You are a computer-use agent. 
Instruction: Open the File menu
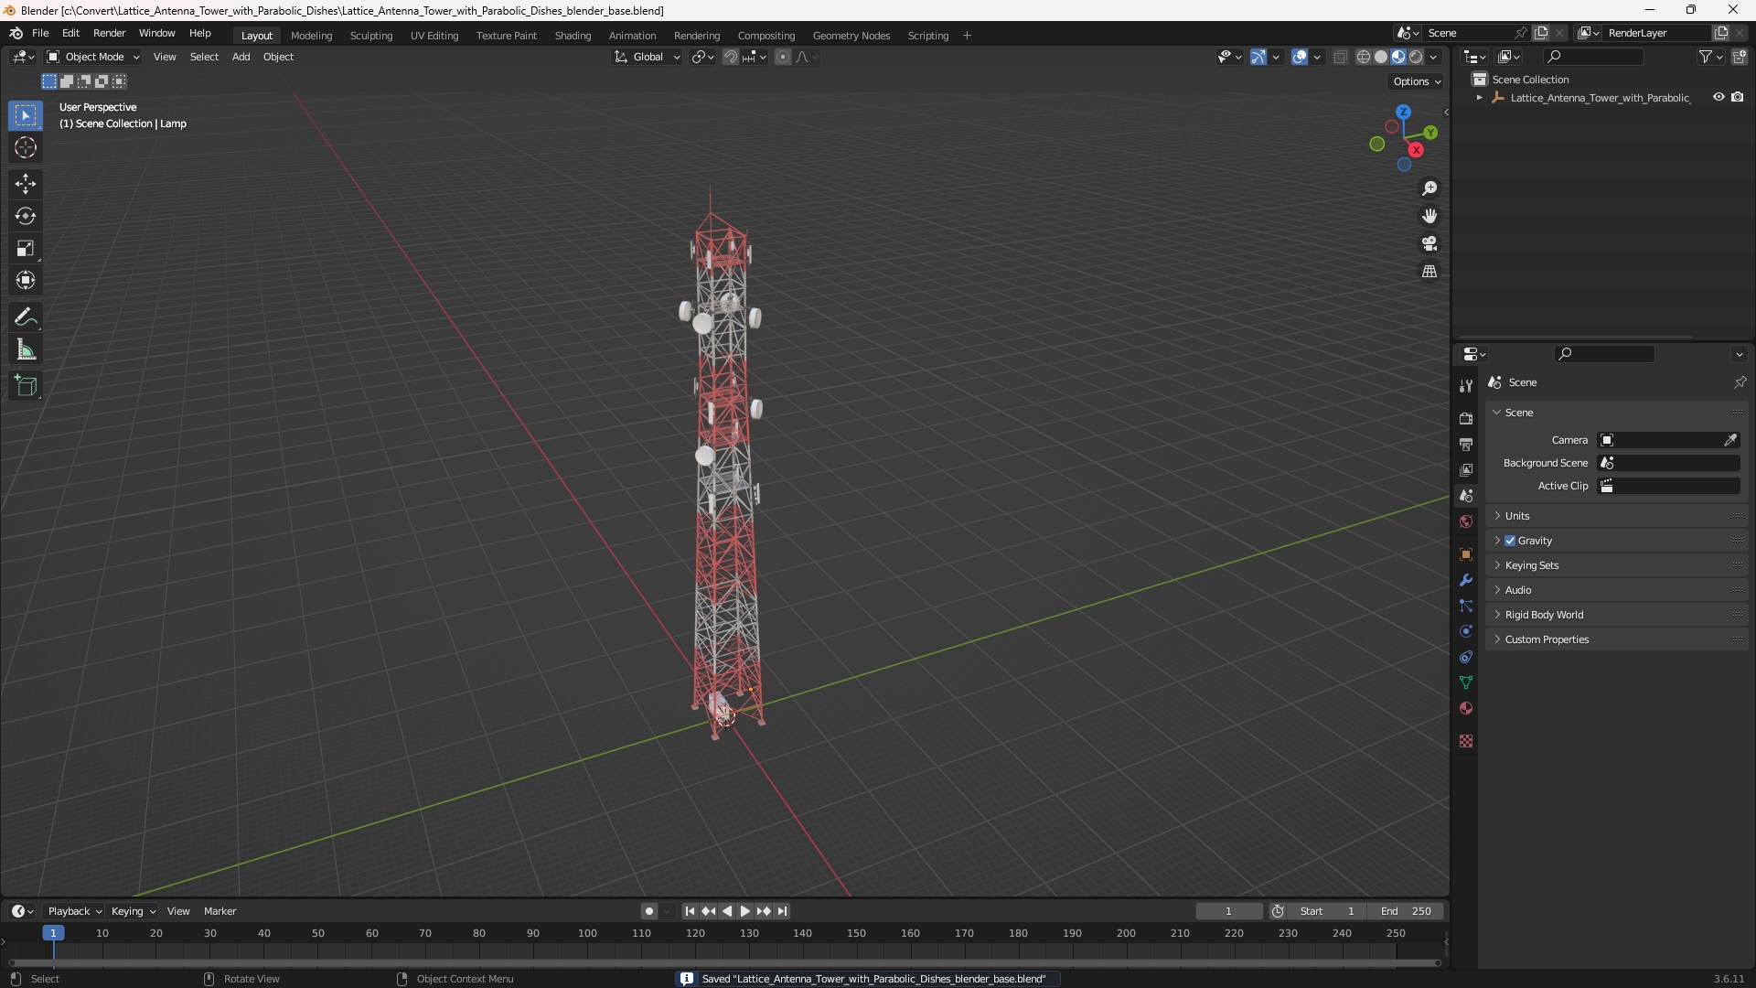[40, 33]
